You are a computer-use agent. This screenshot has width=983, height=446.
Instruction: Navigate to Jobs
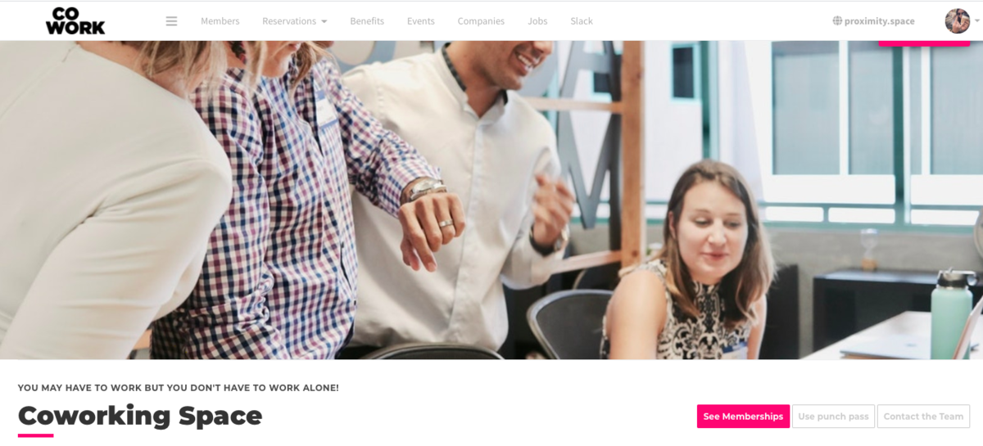(537, 21)
